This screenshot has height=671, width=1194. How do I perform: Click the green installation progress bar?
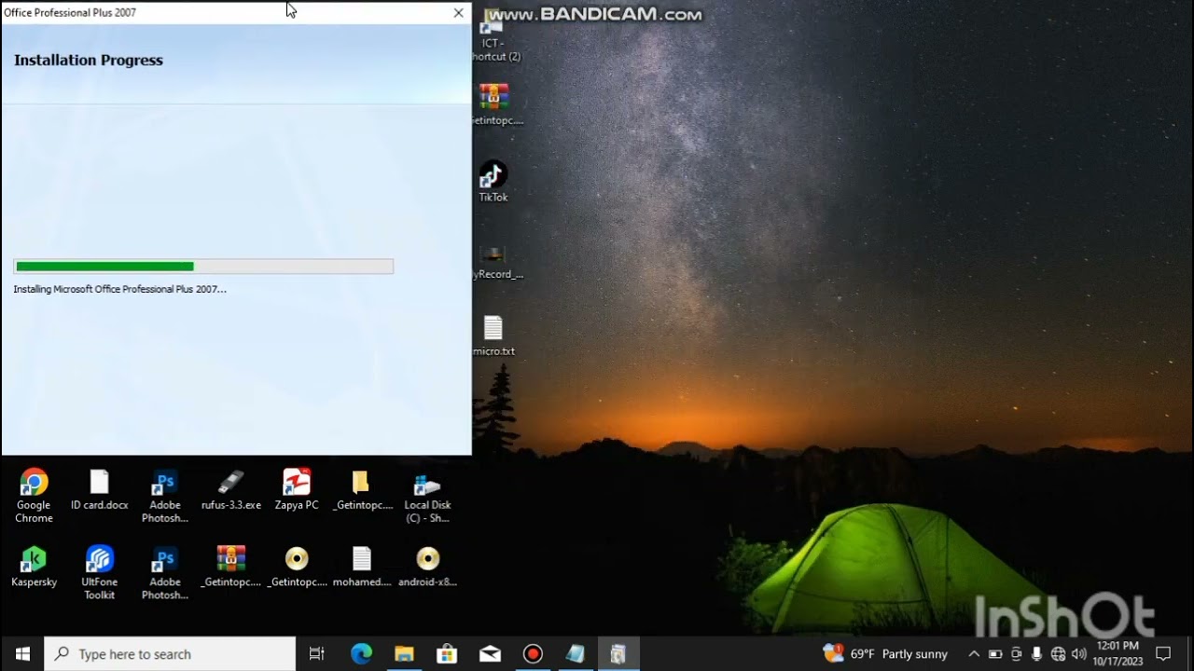point(104,267)
